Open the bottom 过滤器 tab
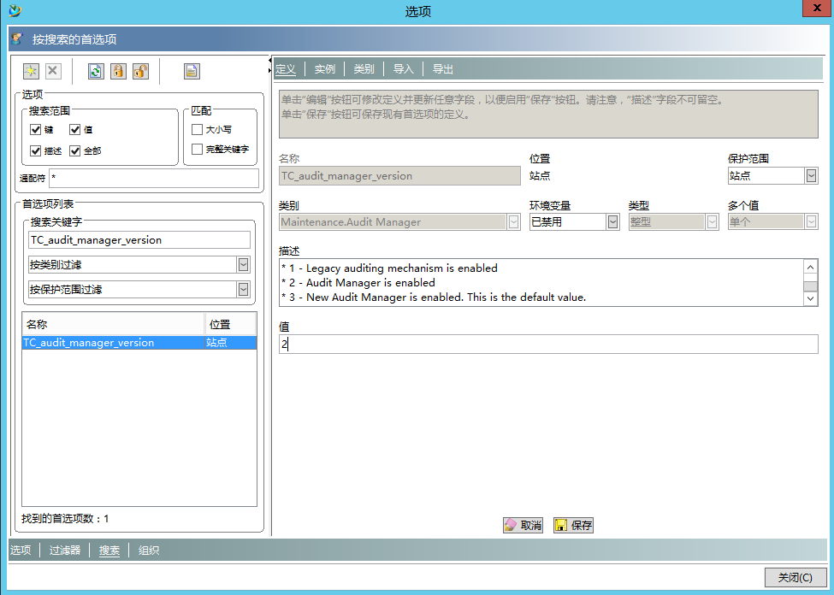834x595 pixels. pyautogui.click(x=65, y=550)
